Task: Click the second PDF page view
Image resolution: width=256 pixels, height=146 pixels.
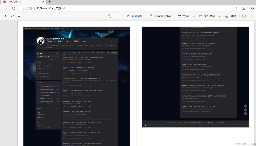Action: pyautogui.click(x=195, y=77)
